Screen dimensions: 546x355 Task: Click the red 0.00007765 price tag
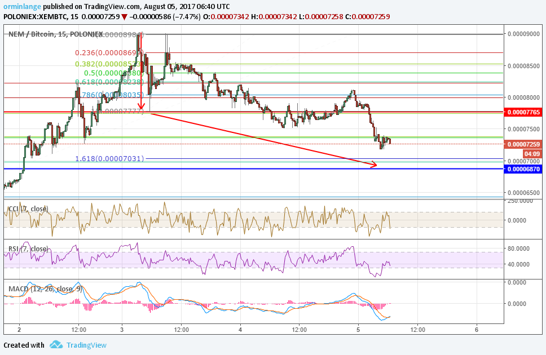point(523,112)
